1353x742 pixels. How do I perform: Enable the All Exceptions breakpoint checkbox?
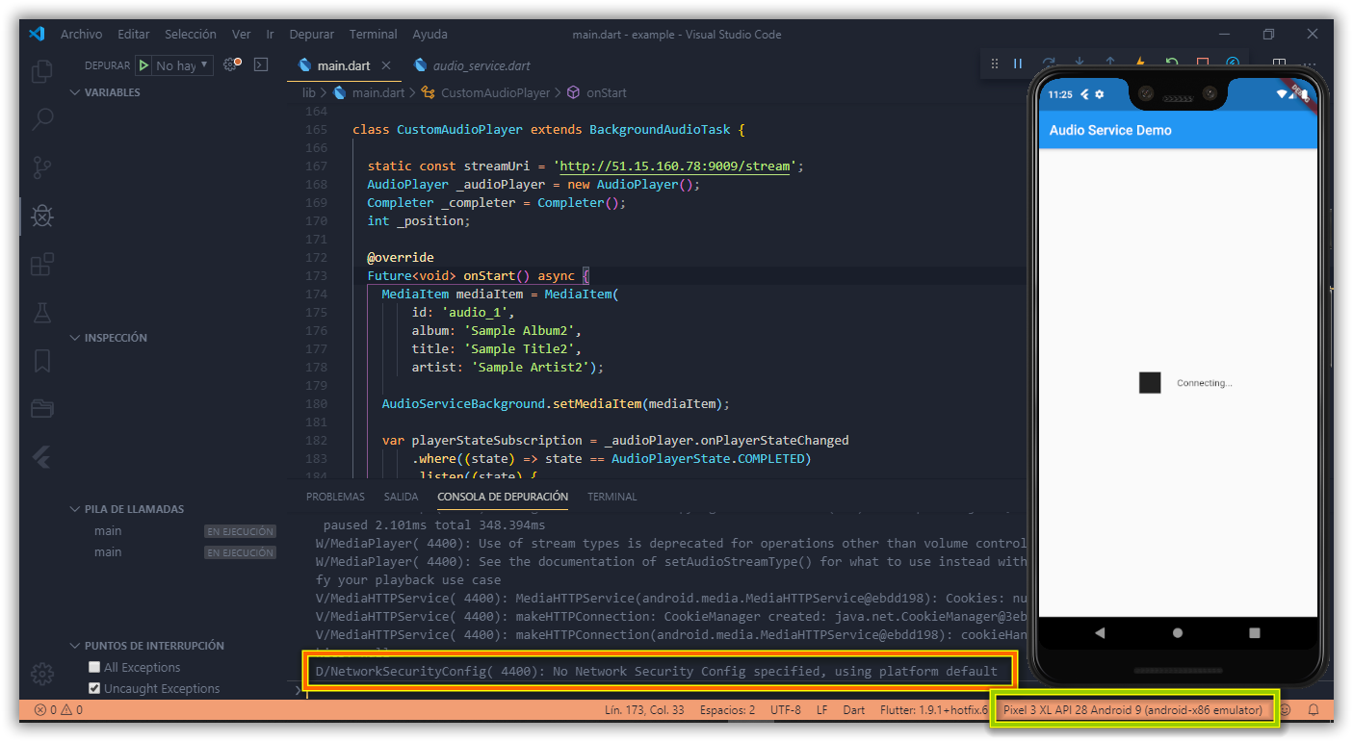(x=93, y=666)
